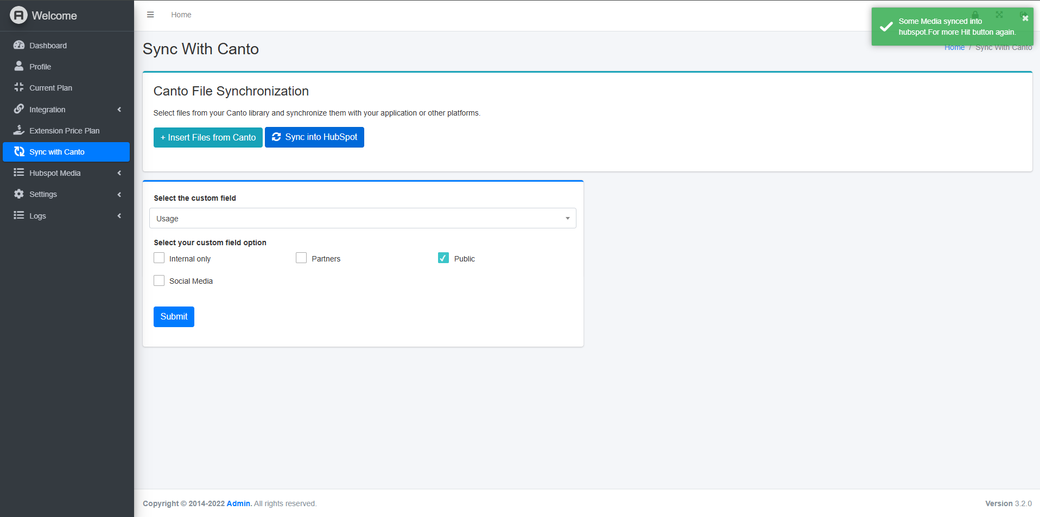Click the Welcome brand text

click(x=54, y=16)
